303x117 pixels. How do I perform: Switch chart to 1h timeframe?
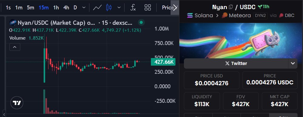point(56,8)
